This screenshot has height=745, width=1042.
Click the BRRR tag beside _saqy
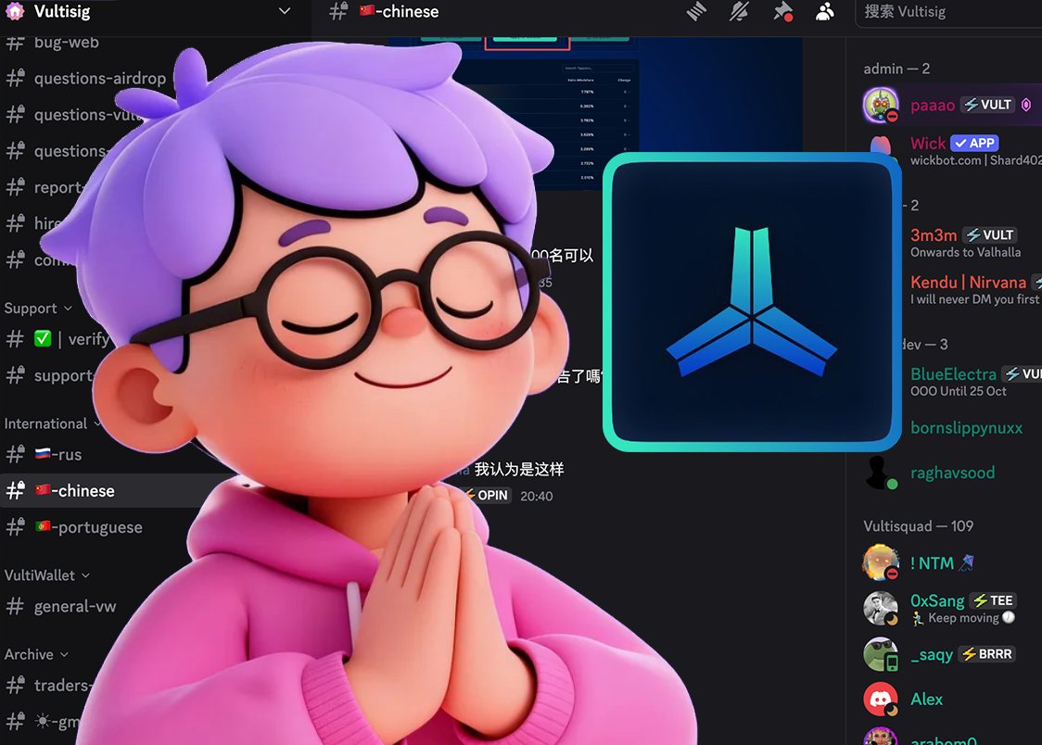(x=987, y=654)
